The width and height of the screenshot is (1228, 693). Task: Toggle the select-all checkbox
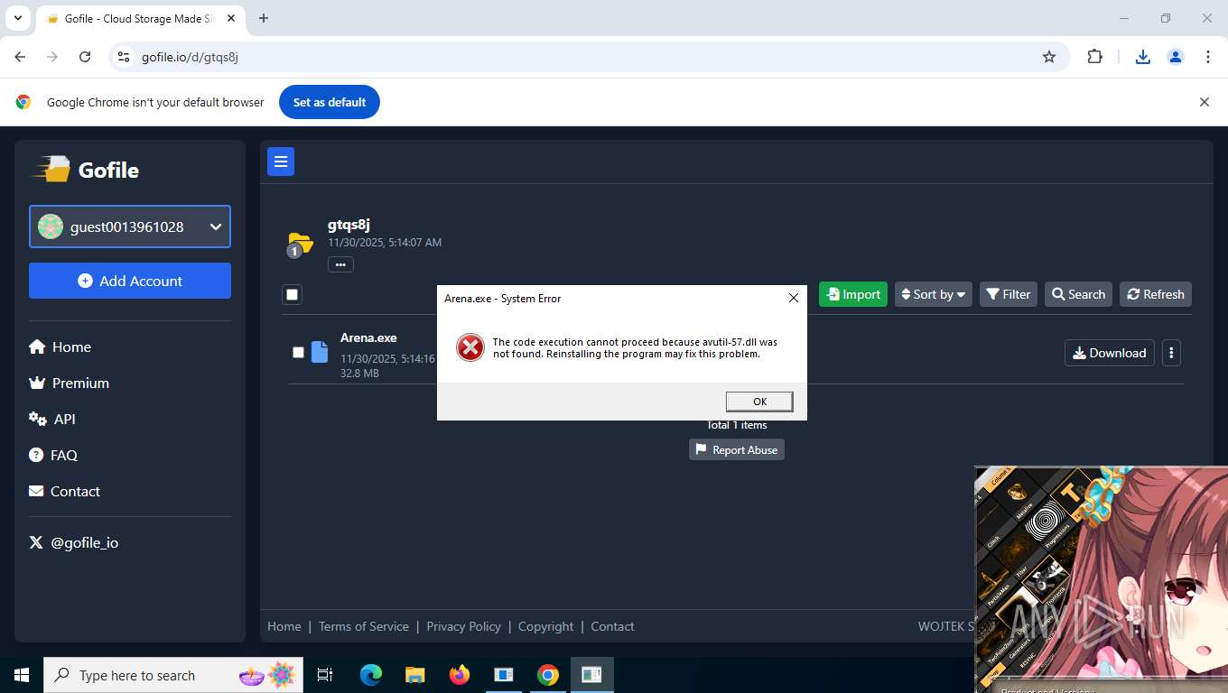292,294
